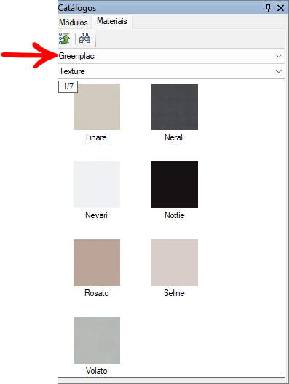The width and height of the screenshot is (289, 384).
Task: Open the Greenplac catalog dropdown
Action: point(172,56)
